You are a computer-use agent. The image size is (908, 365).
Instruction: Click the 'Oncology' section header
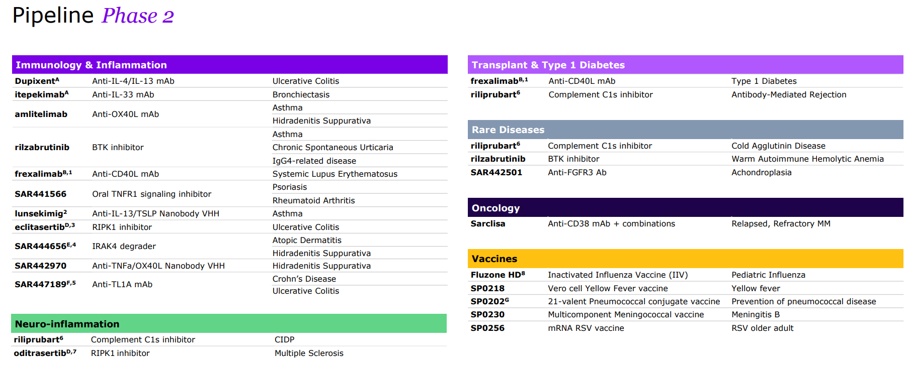click(686, 208)
